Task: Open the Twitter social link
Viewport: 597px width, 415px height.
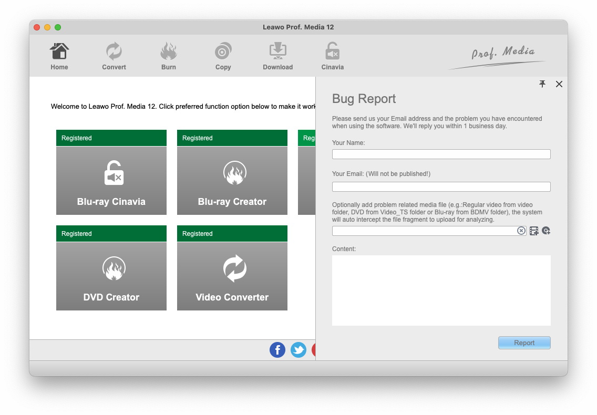Action: pyautogui.click(x=298, y=350)
